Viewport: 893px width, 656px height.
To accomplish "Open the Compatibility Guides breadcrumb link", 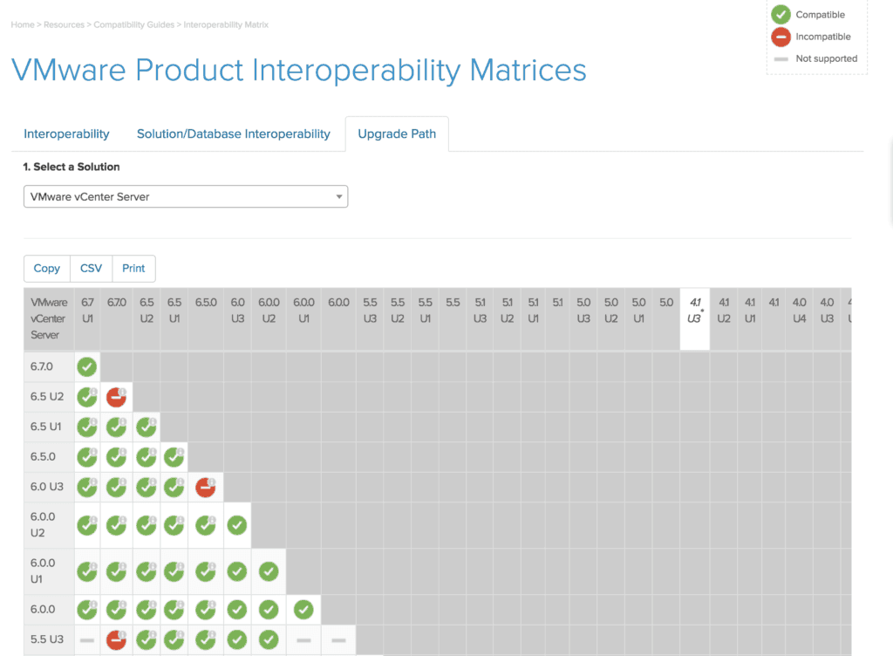I will pos(133,24).
